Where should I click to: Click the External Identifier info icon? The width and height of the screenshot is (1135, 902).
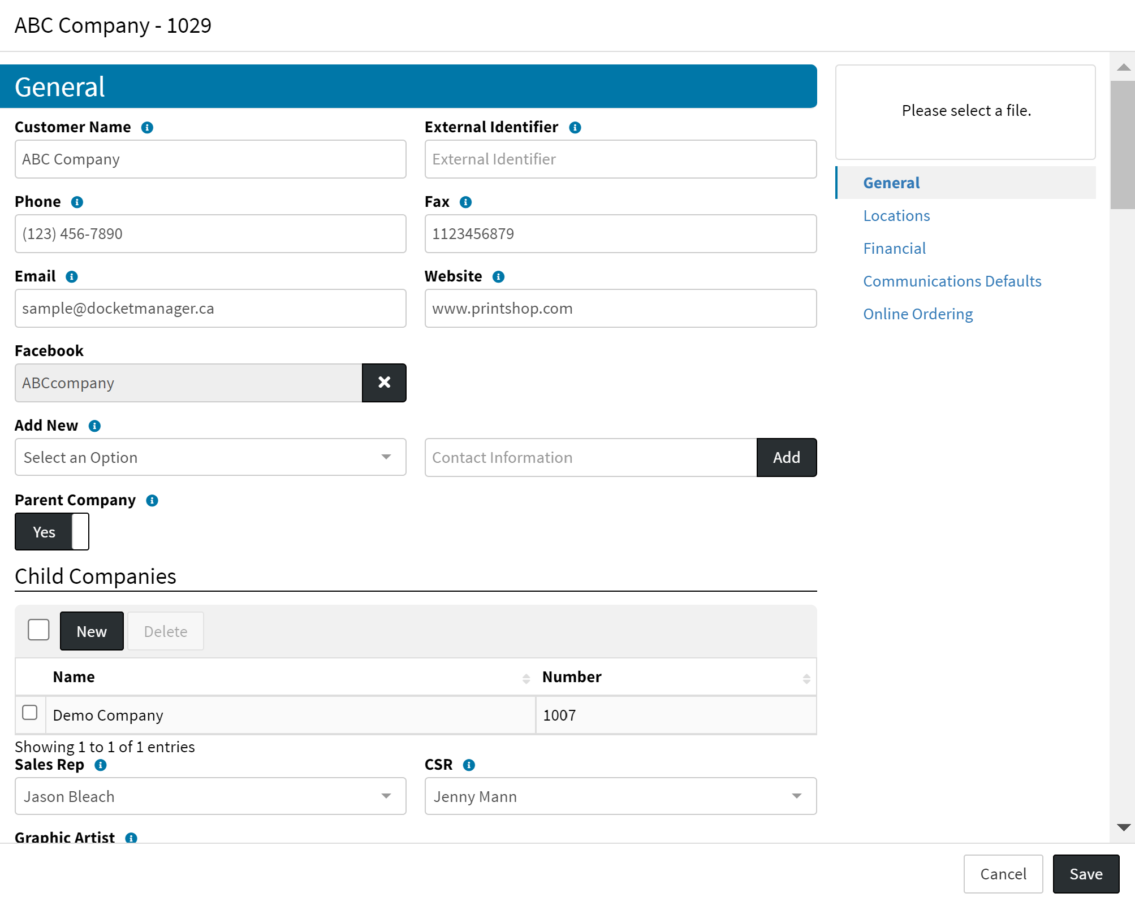tap(575, 128)
